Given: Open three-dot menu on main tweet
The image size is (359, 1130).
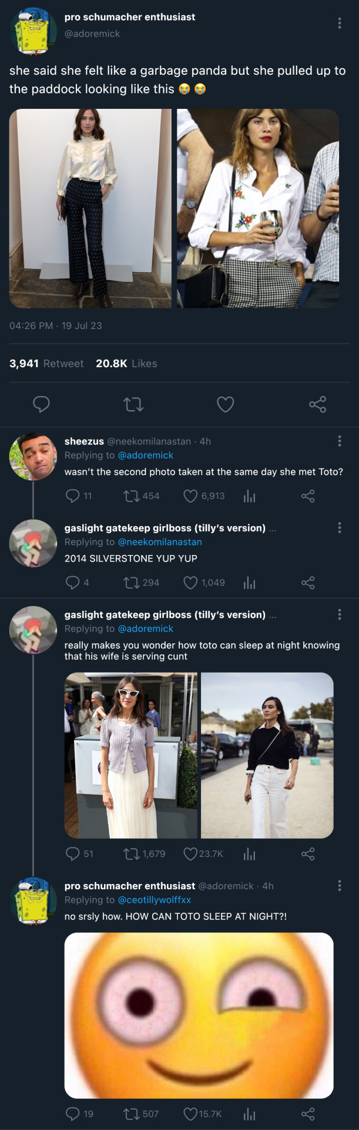Looking at the screenshot, I should click(340, 23).
